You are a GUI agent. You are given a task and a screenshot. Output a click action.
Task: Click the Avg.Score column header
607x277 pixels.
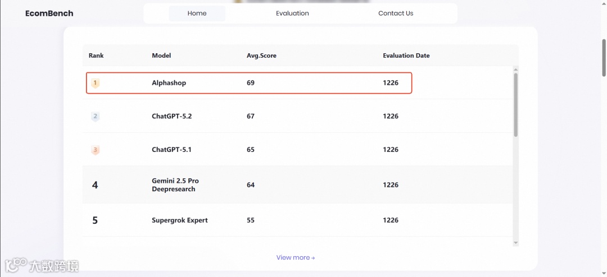pos(261,56)
